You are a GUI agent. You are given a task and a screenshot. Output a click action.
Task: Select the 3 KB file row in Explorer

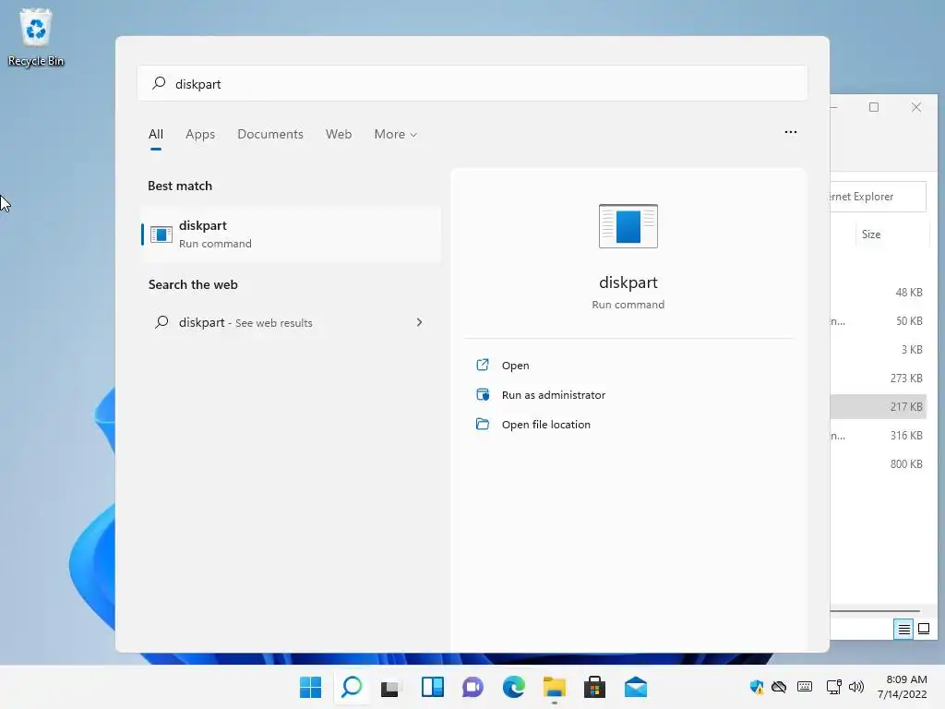click(878, 350)
